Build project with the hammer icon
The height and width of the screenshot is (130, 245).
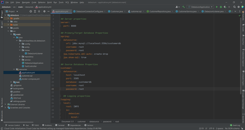click(x=183, y=7)
